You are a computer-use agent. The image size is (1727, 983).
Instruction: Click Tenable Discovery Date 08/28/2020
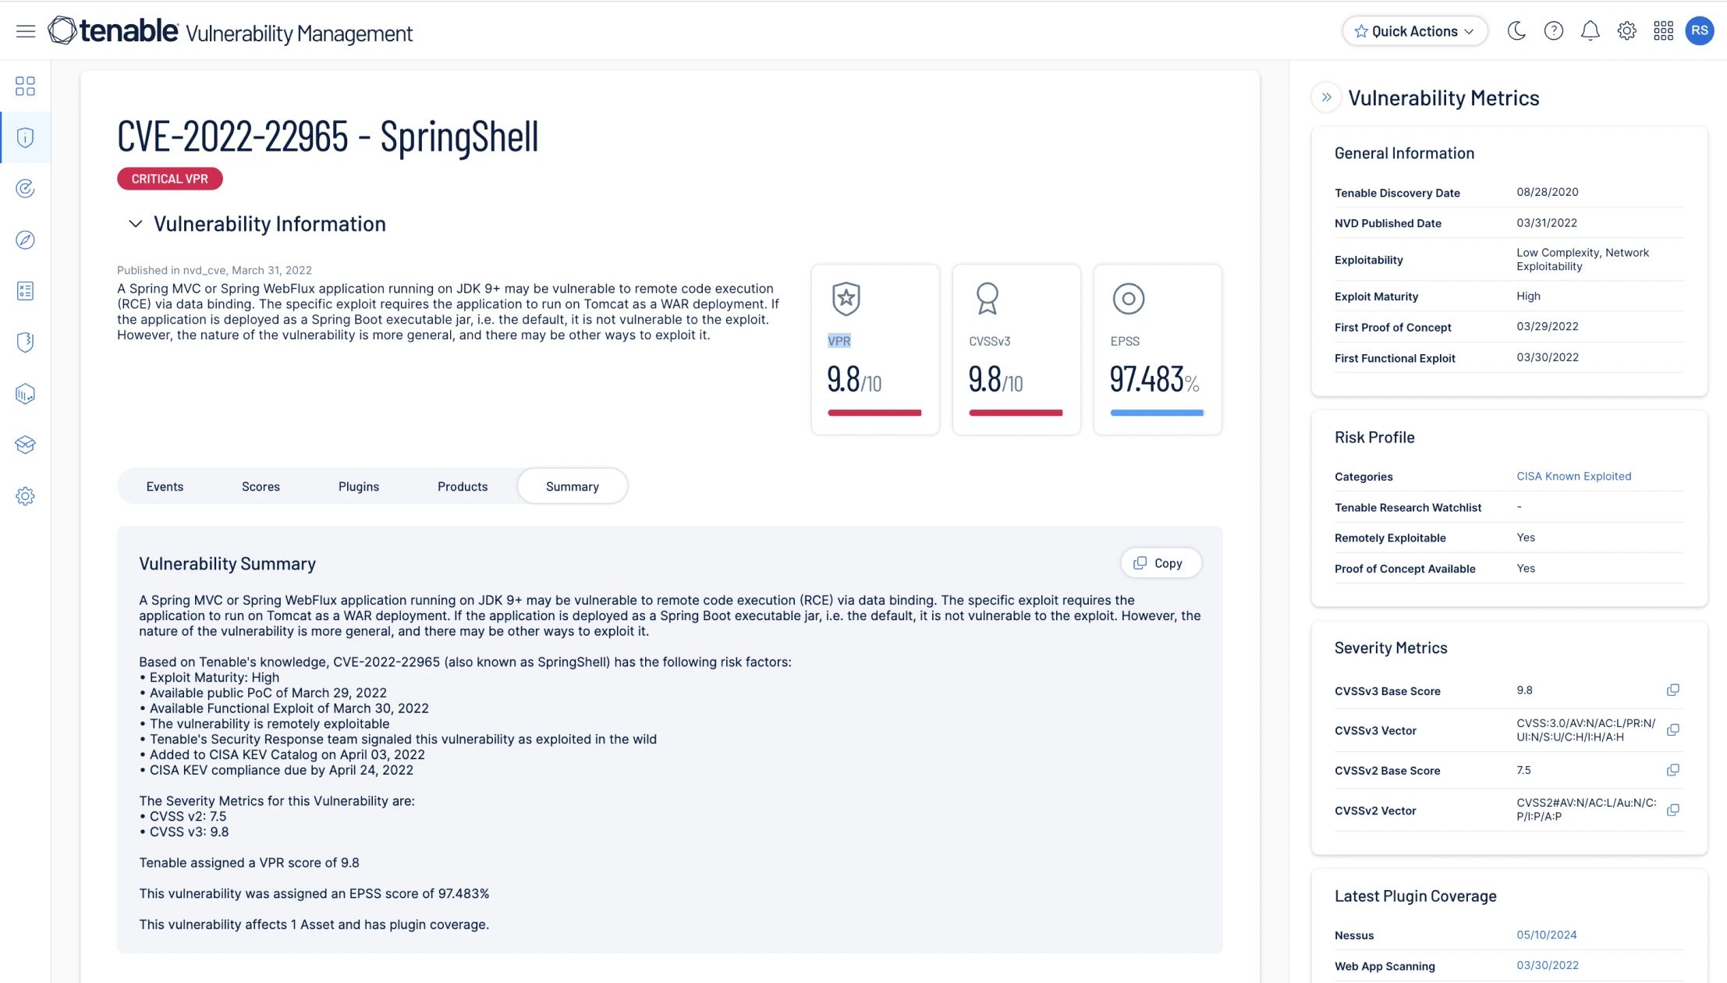coord(1547,192)
